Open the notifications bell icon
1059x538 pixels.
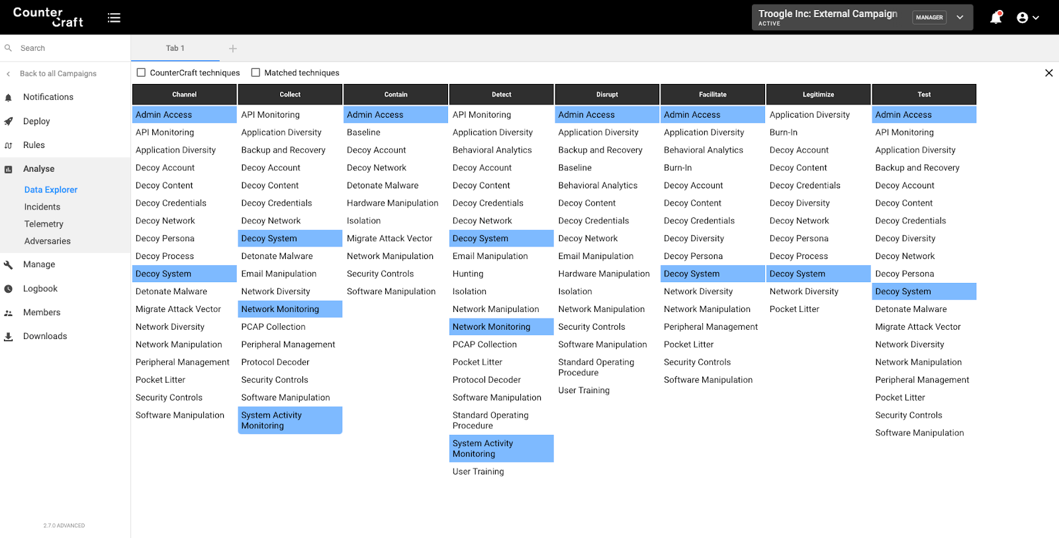[x=995, y=18]
